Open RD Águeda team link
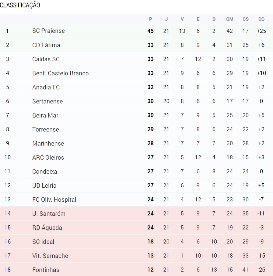The height and width of the screenshot is (276, 273). pos(47,228)
